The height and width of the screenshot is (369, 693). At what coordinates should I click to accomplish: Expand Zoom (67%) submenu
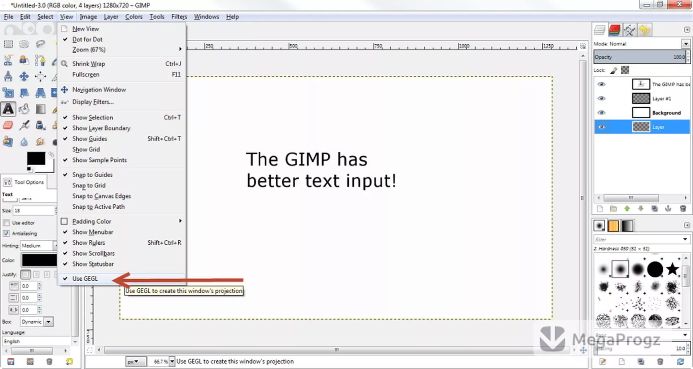click(x=122, y=49)
